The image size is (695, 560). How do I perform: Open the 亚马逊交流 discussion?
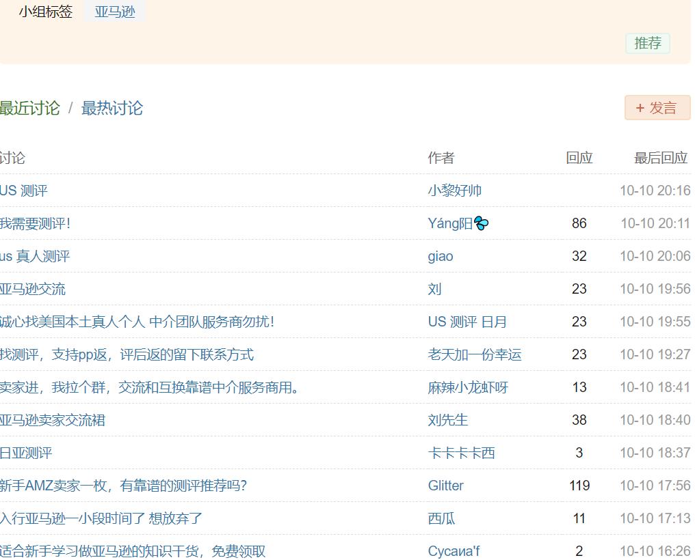[x=33, y=289]
